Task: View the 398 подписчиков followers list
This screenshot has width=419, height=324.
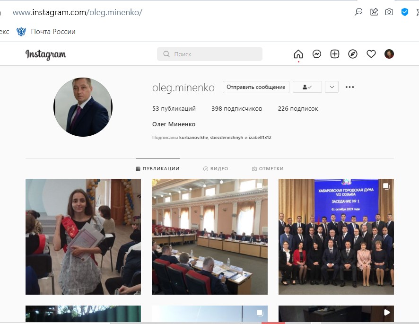Action: [237, 109]
